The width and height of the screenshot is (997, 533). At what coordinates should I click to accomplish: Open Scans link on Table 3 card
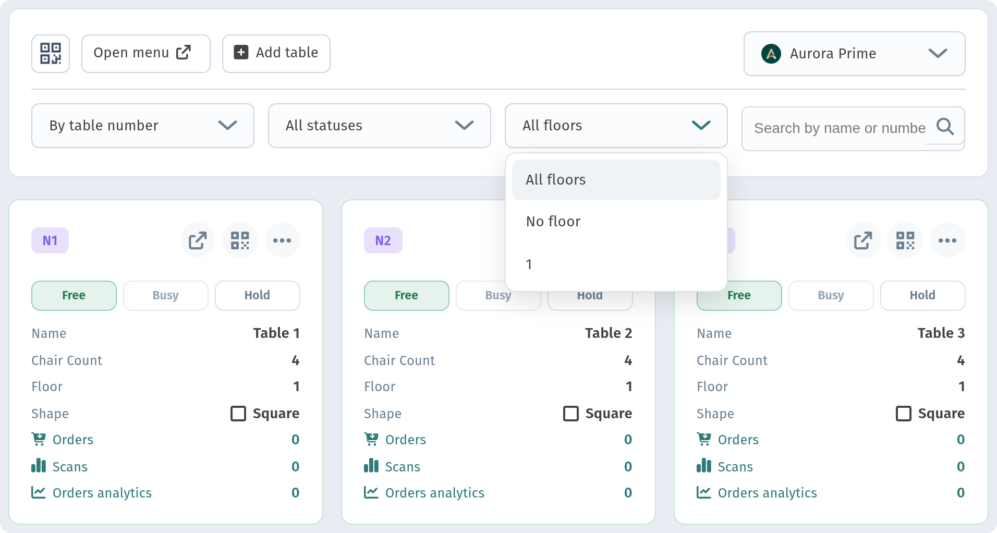point(735,467)
